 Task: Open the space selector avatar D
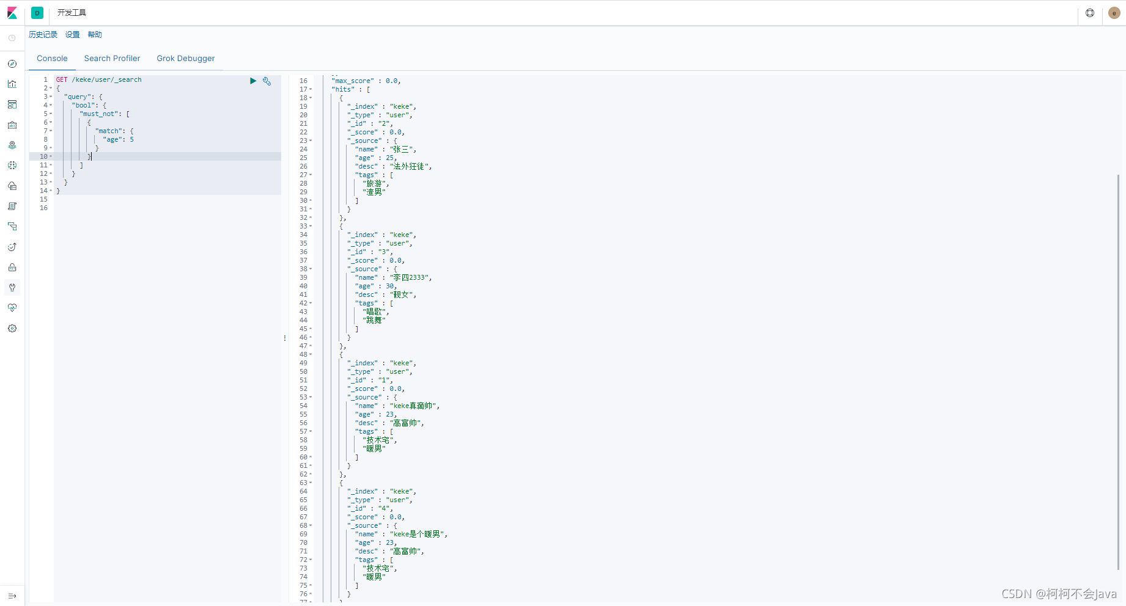[37, 13]
